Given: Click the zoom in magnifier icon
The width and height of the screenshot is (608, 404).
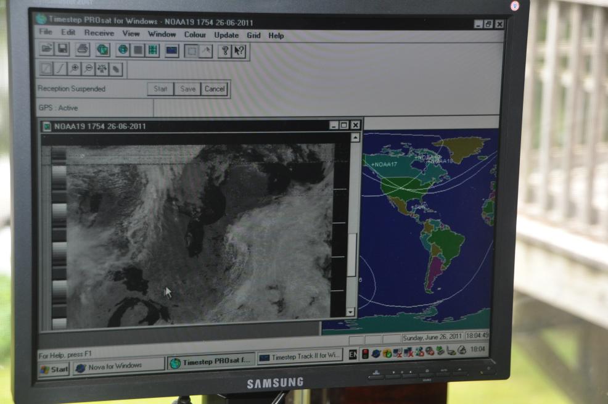Looking at the screenshot, I should pyautogui.click(x=74, y=69).
